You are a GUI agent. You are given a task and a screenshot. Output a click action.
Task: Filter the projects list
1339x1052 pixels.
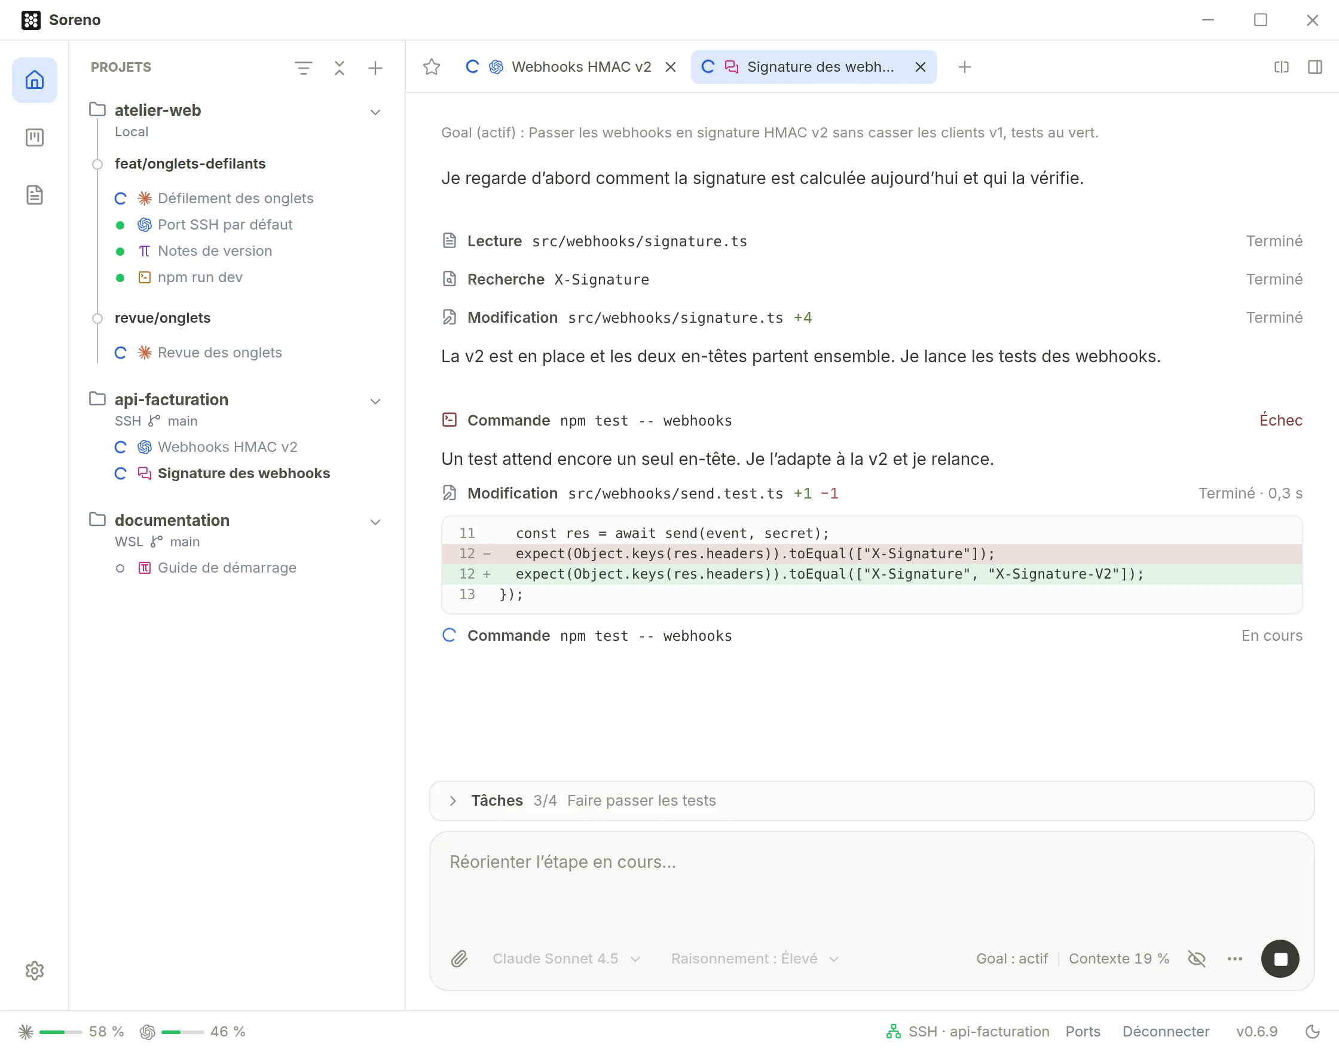pyautogui.click(x=303, y=68)
